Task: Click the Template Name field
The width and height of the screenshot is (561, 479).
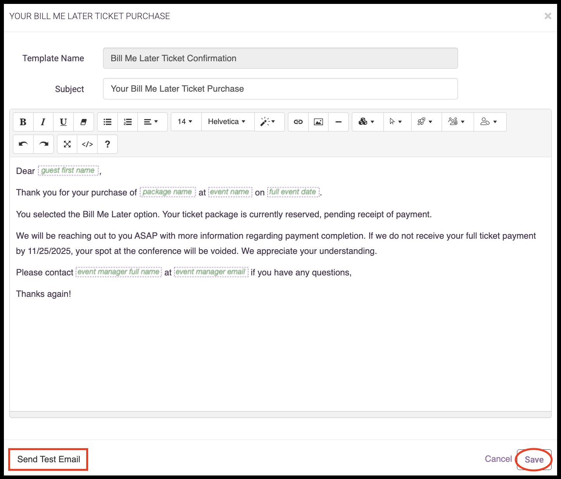Action: (x=280, y=58)
